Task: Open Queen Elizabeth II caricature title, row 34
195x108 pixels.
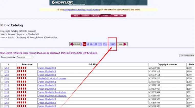Action: point(52,96)
